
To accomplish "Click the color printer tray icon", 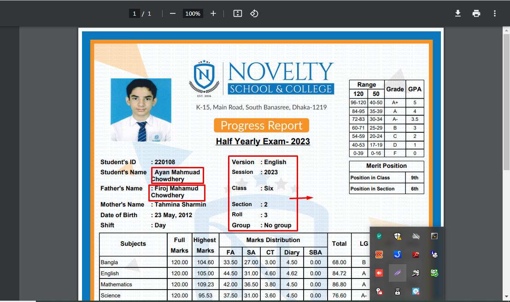I will pyautogui.click(x=416, y=273).
